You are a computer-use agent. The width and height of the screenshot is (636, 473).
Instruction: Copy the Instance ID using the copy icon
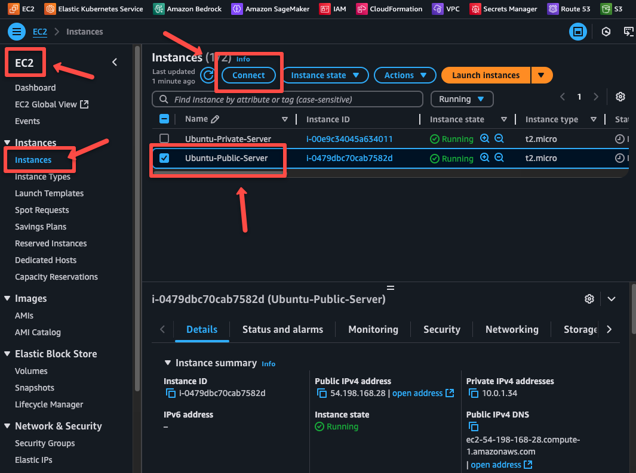(x=168, y=392)
